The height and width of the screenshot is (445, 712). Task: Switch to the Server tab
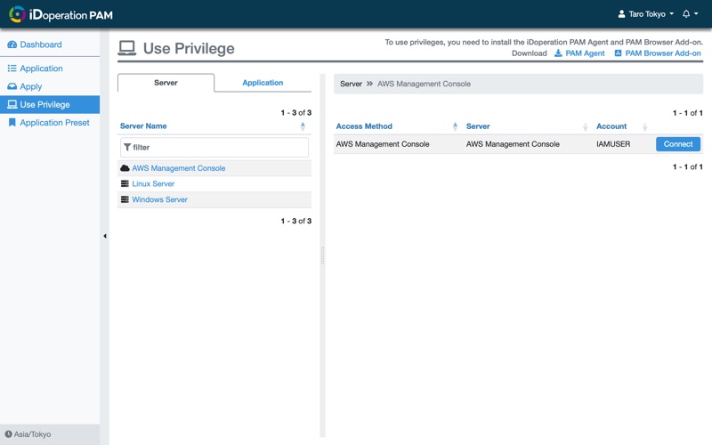coord(166,83)
